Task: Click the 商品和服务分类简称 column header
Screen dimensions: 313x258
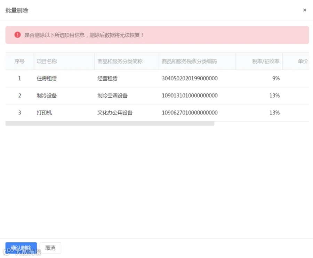Action: 120,61
